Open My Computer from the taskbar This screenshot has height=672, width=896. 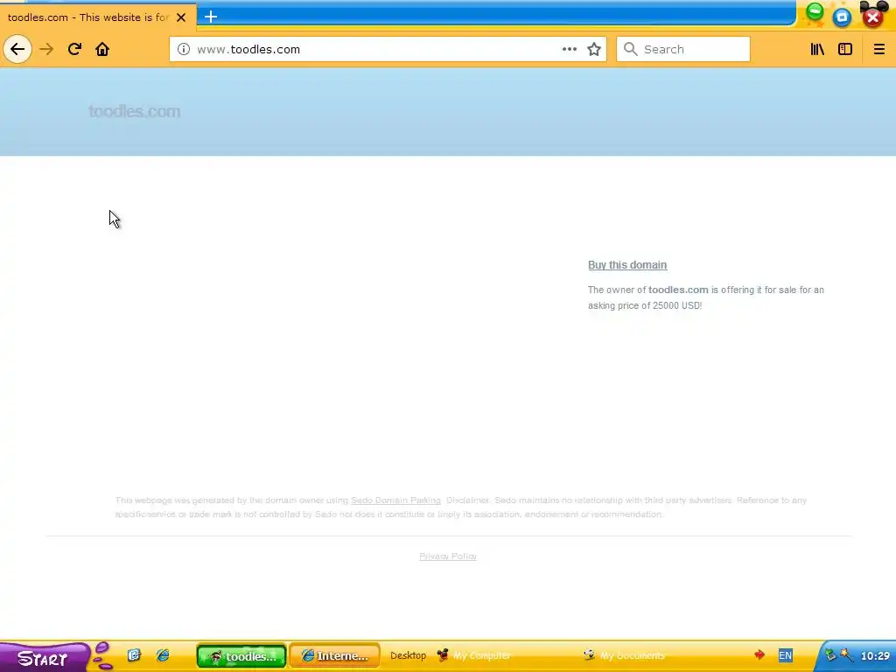click(474, 655)
